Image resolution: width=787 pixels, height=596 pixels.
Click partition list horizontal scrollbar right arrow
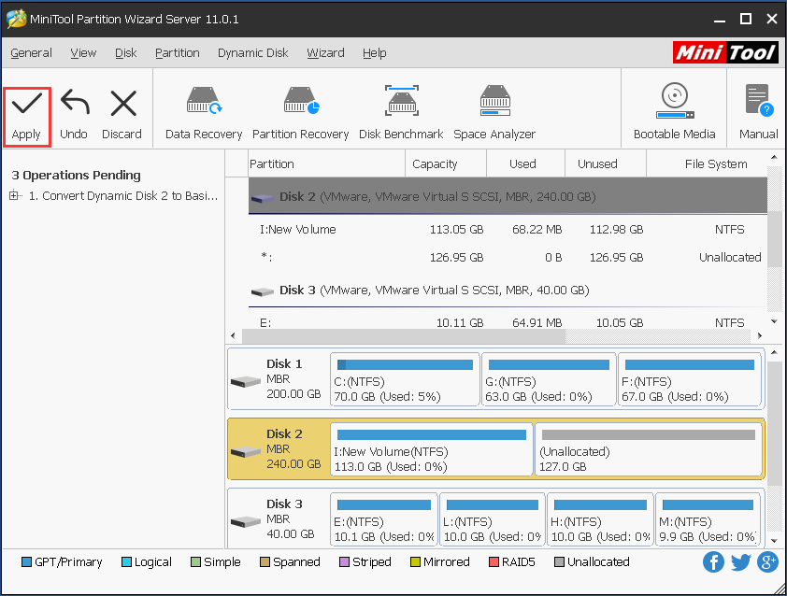coord(759,335)
